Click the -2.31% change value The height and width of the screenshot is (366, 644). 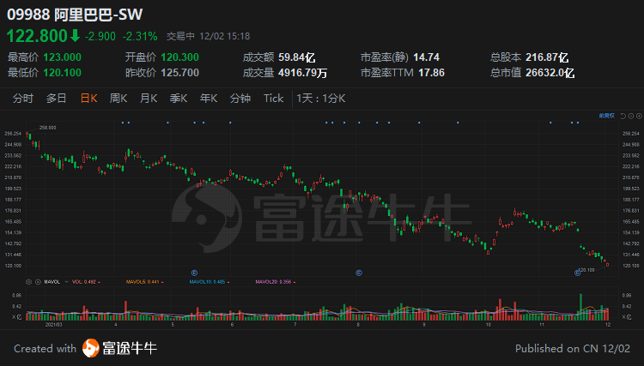click(x=140, y=37)
